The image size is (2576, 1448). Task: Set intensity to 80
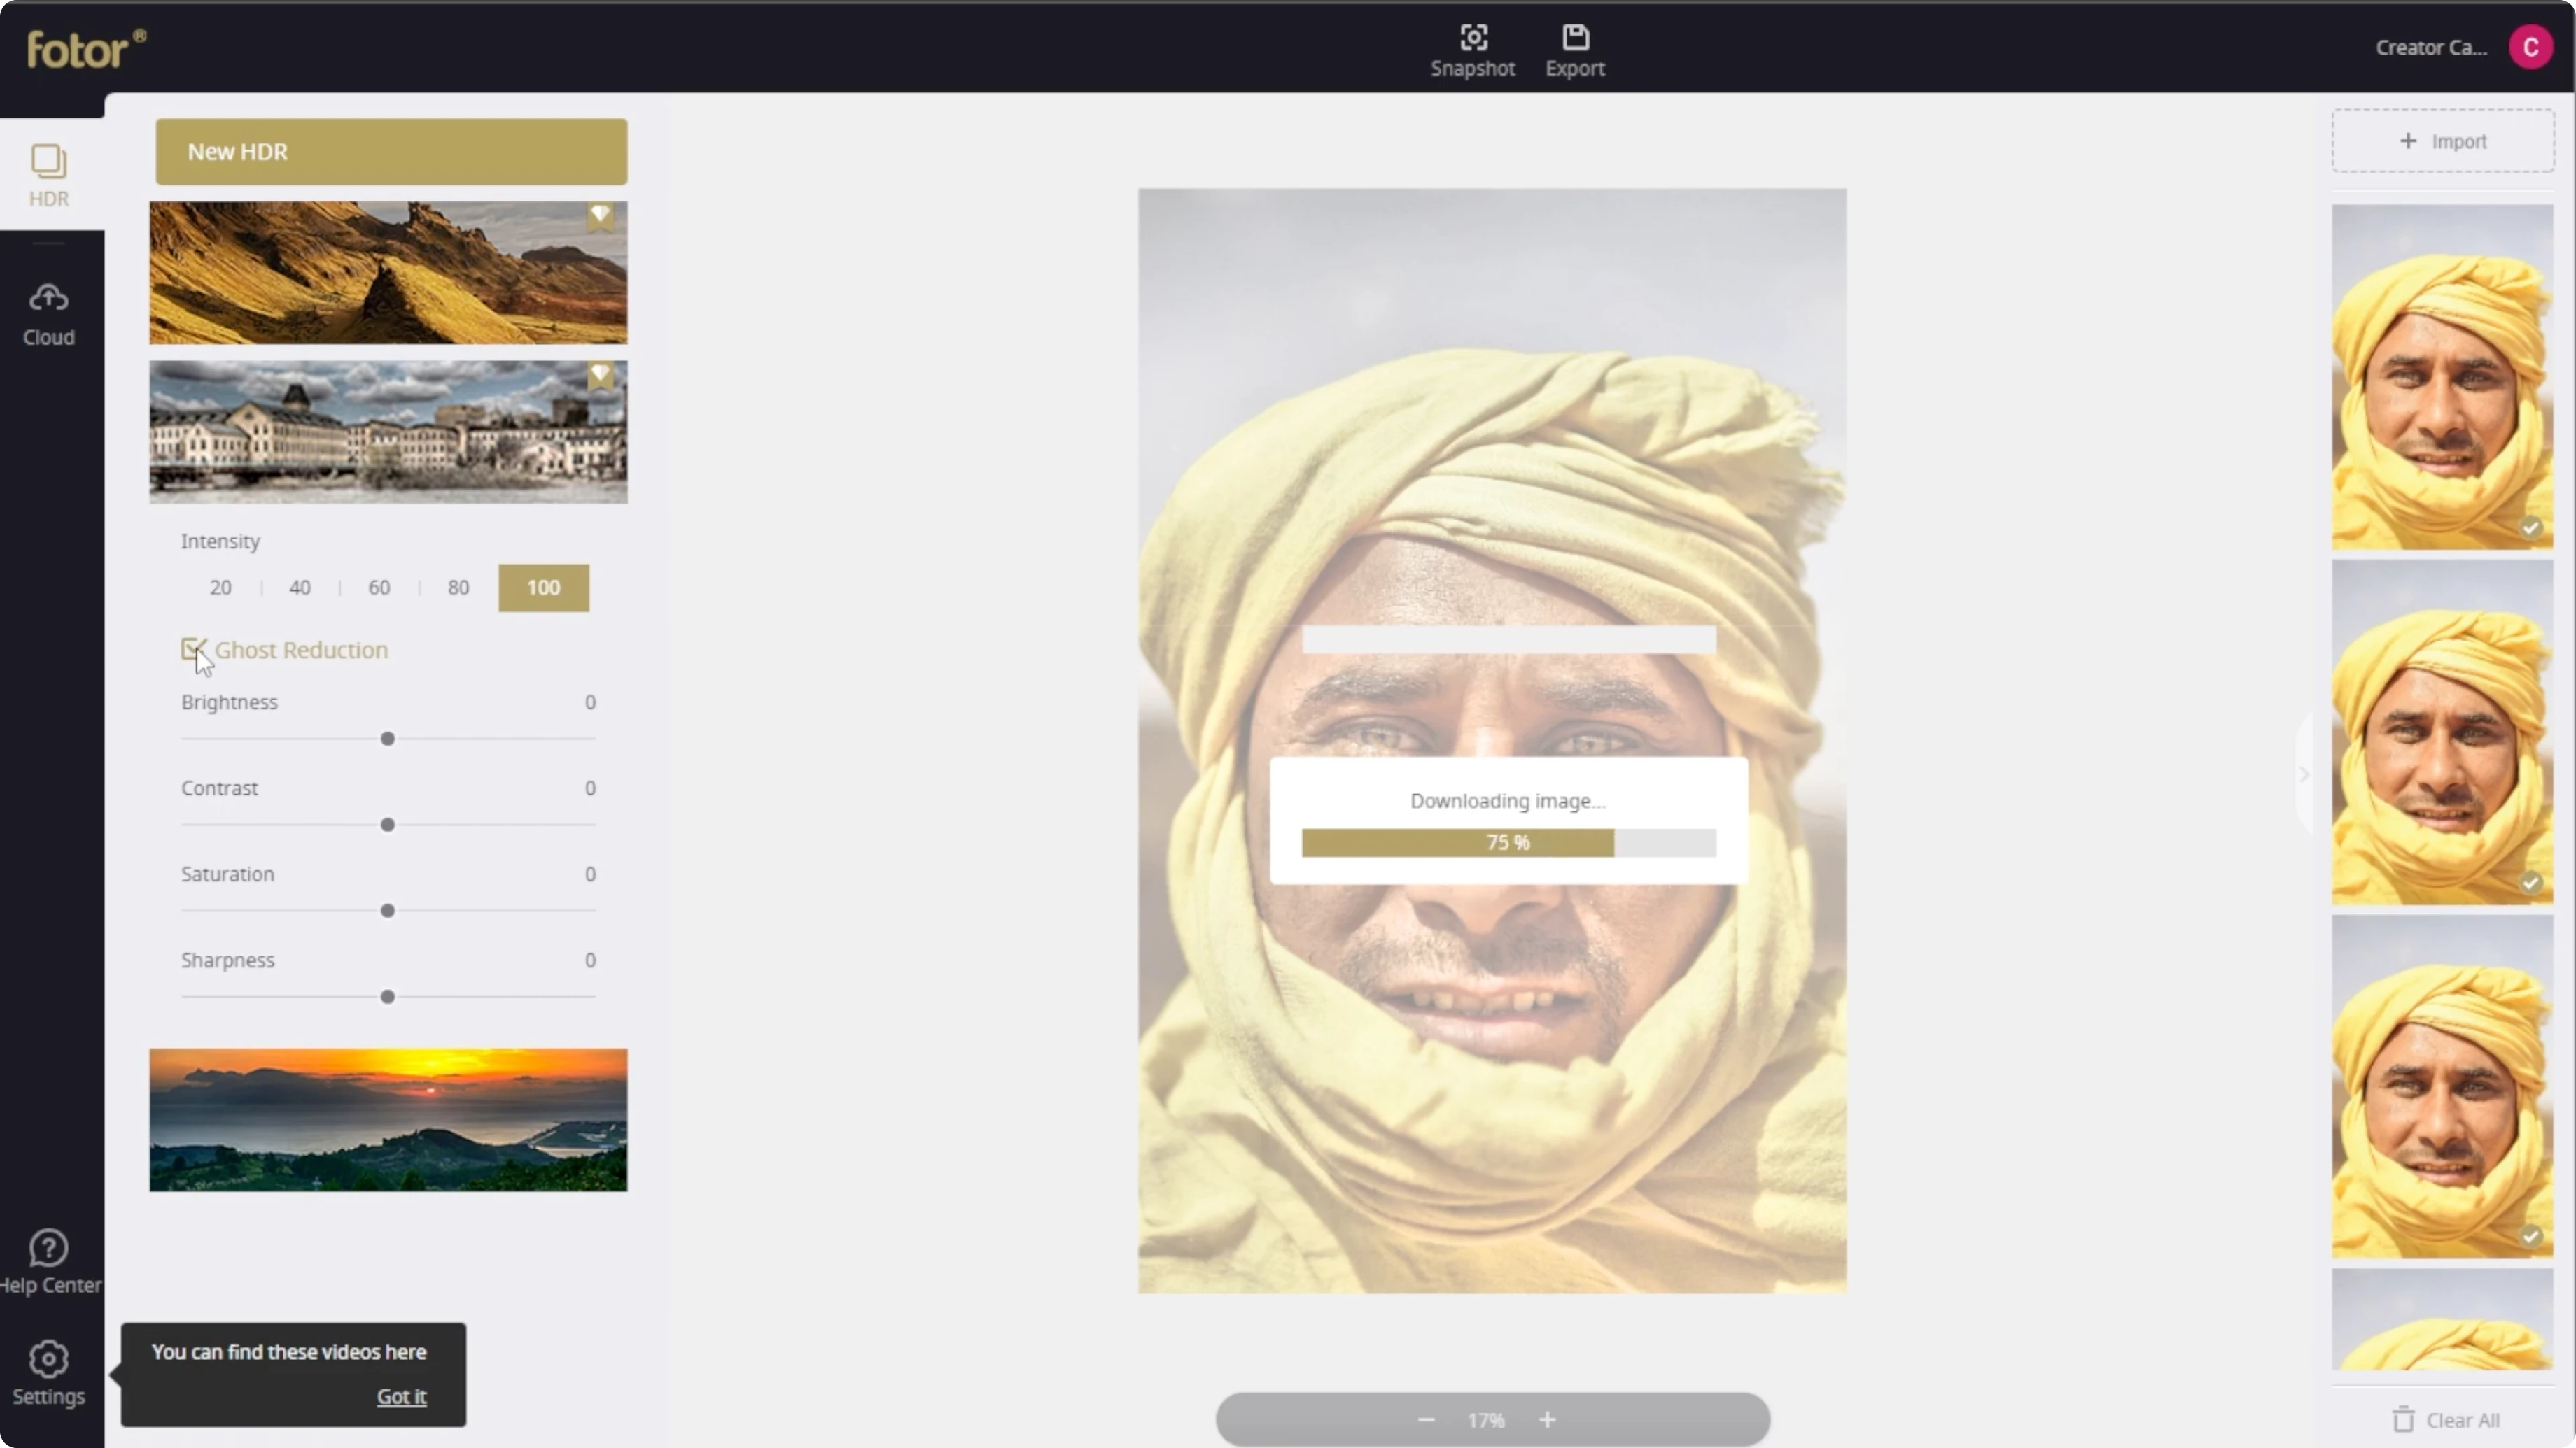458,588
